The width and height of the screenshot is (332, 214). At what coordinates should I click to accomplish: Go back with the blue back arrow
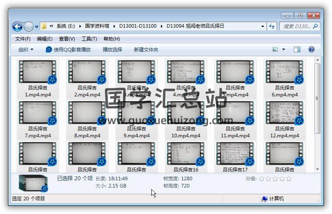(17, 26)
